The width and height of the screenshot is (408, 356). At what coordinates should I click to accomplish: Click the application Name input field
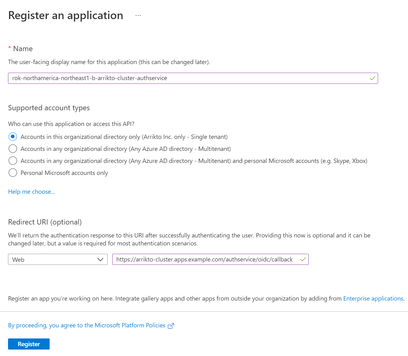193,78
